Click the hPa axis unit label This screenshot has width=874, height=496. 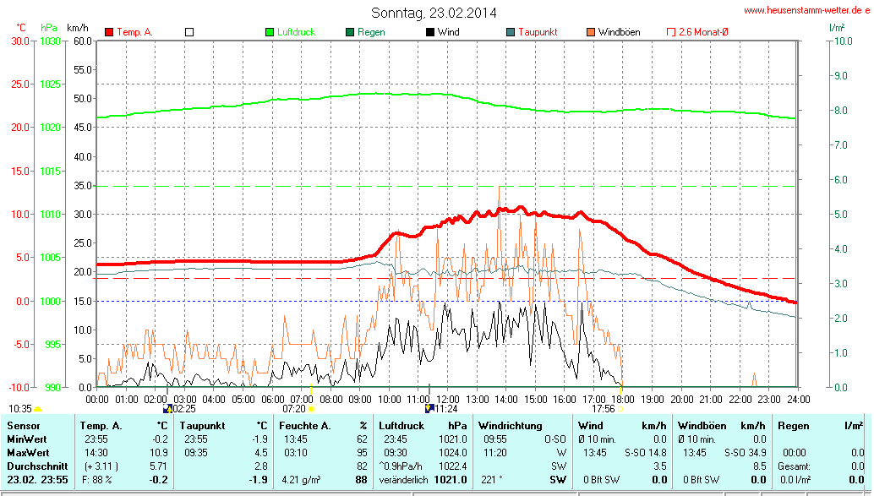pos(49,28)
